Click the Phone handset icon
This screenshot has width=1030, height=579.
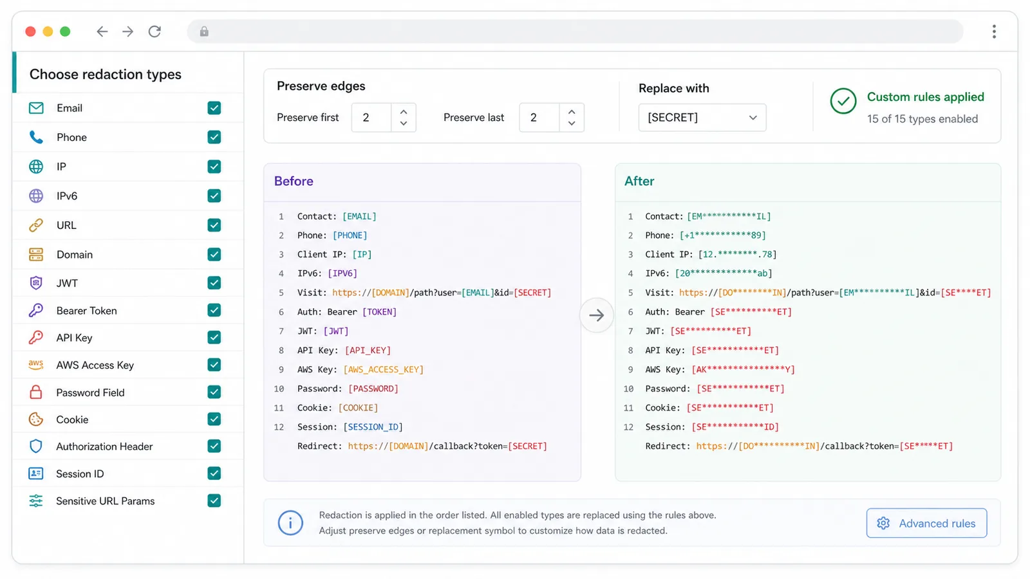(x=36, y=137)
